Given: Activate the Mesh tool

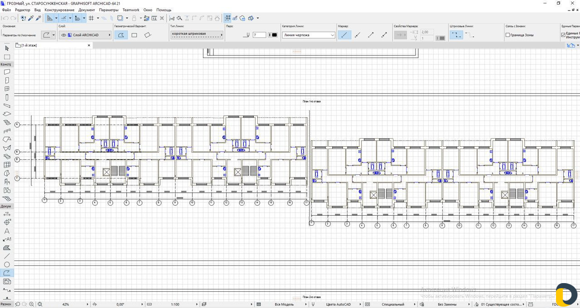Looking at the screenshot, I should [x=7, y=199].
